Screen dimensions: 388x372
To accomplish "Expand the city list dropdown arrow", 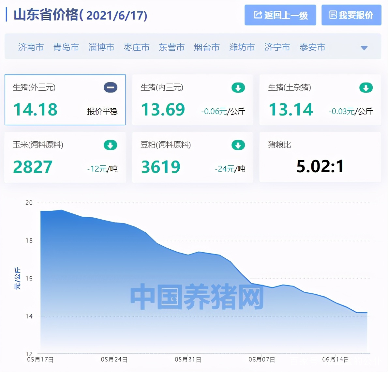I will click(364, 48).
